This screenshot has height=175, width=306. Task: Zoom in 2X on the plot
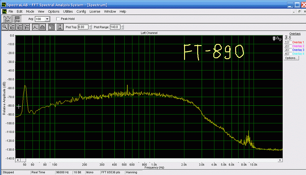[12, 27]
